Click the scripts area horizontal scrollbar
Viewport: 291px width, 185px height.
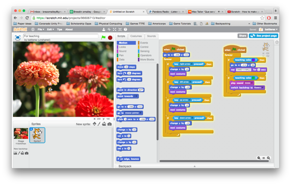click(x=214, y=161)
